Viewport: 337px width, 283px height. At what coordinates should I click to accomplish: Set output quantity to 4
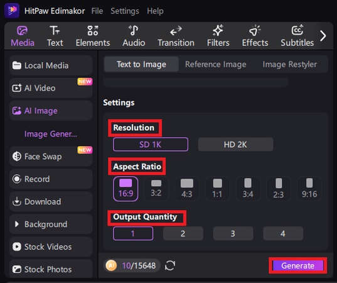point(283,233)
